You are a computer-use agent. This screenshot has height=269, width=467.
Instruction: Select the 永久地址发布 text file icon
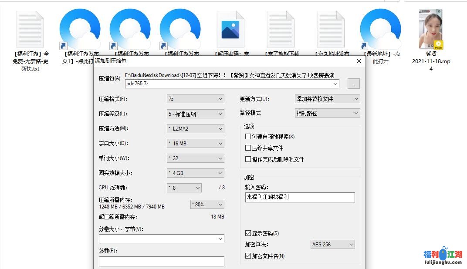[x=331, y=29]
